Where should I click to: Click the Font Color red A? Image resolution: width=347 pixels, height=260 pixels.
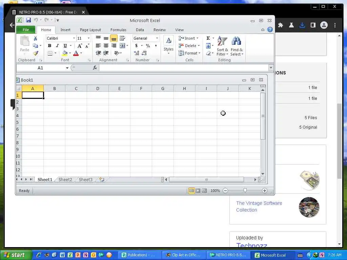tap(76, 53)
